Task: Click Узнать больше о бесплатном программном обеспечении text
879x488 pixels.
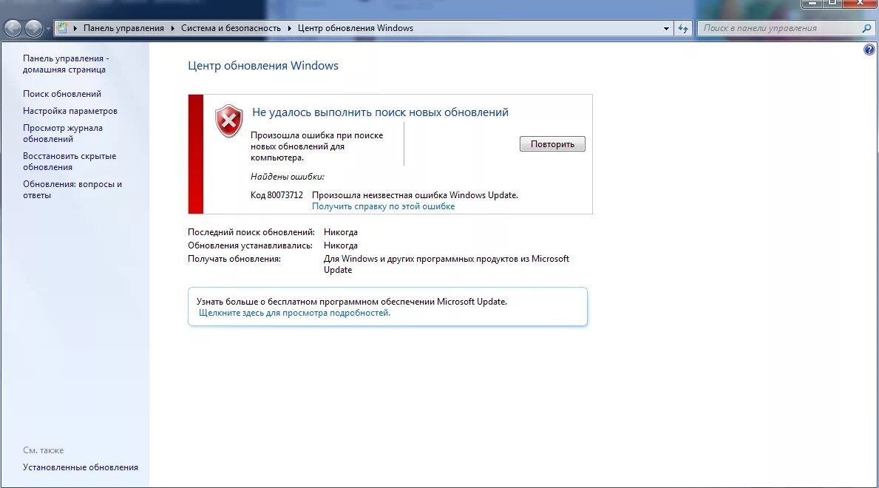Action: [351, 302]
